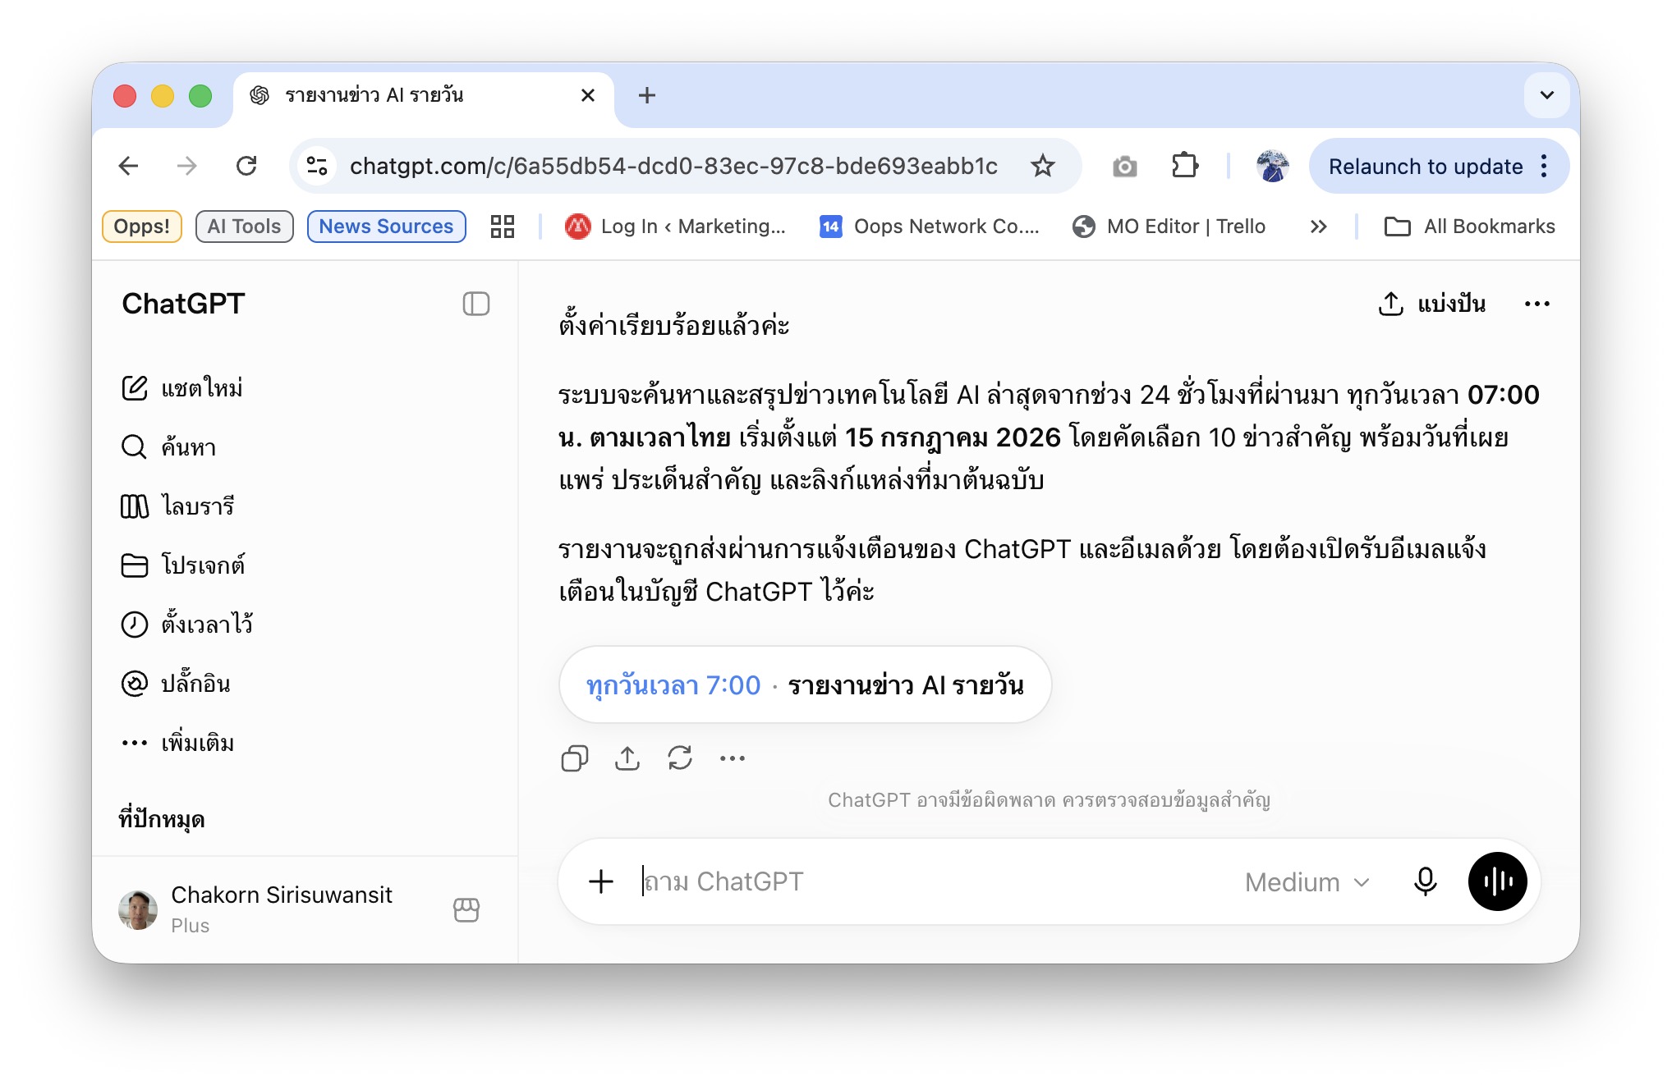
Task: Share the assistant response
Action: pyautogui.click(x=627, y=758)
